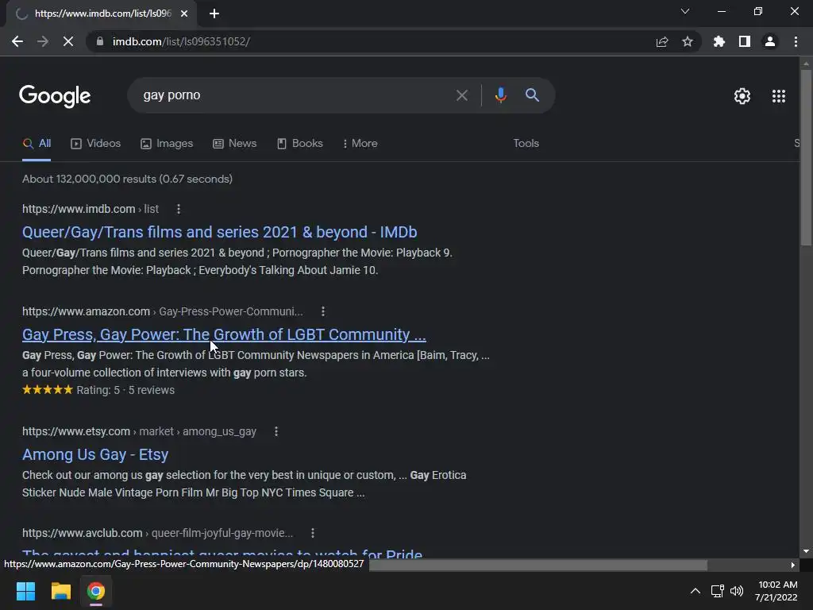The height and width of the screenshot is (610, 813).
Task: Open the Extensions puzzle menu
Action: [719, 41]
